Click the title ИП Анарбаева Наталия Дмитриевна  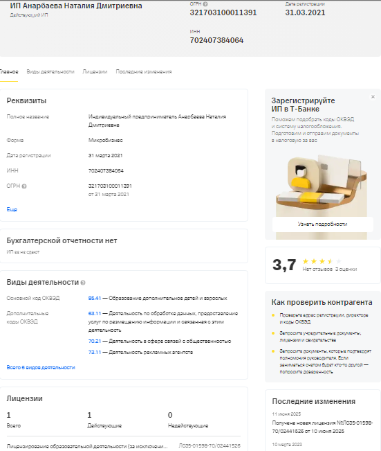click(x=76, y=6)
